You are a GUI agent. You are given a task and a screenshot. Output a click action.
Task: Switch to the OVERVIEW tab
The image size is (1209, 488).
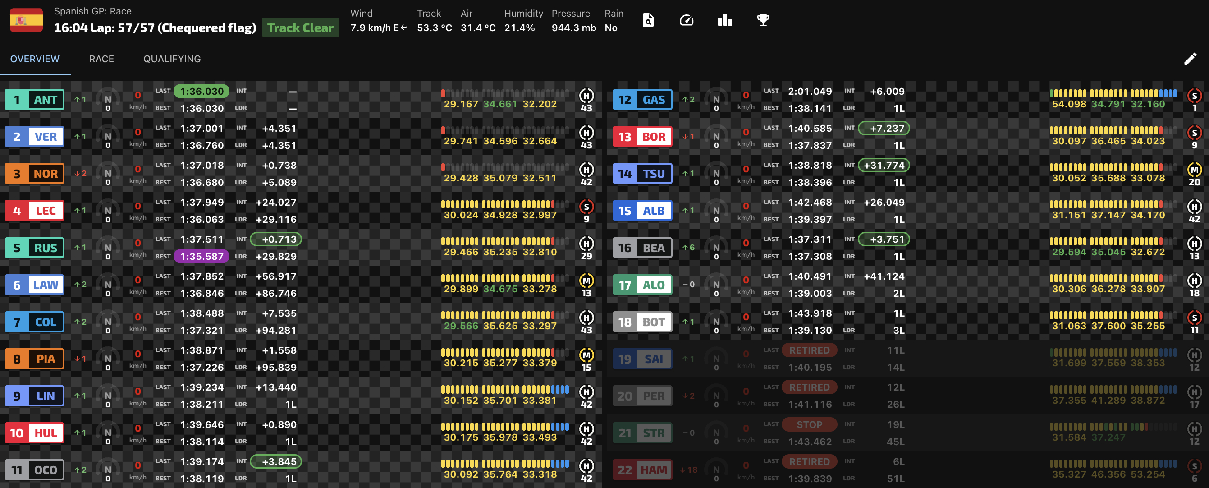35,59
